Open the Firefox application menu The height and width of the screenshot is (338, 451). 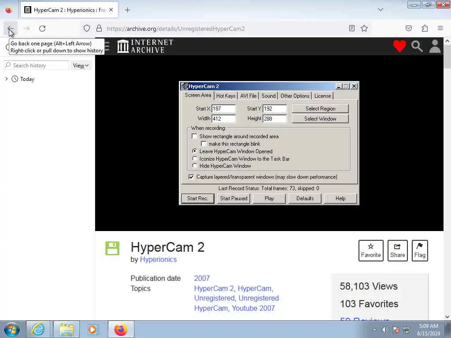pos(440,28)
